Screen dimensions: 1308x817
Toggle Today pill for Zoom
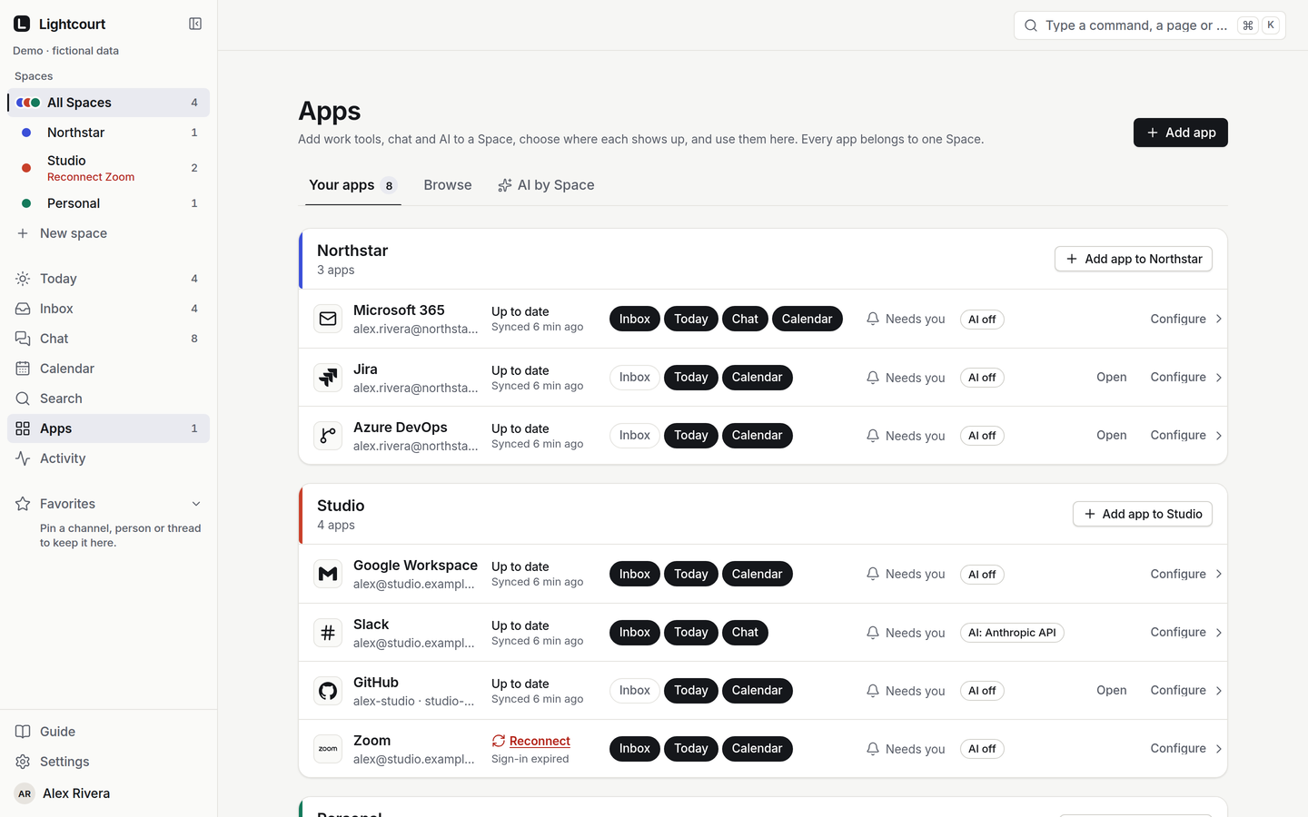(x=691, y=749)
